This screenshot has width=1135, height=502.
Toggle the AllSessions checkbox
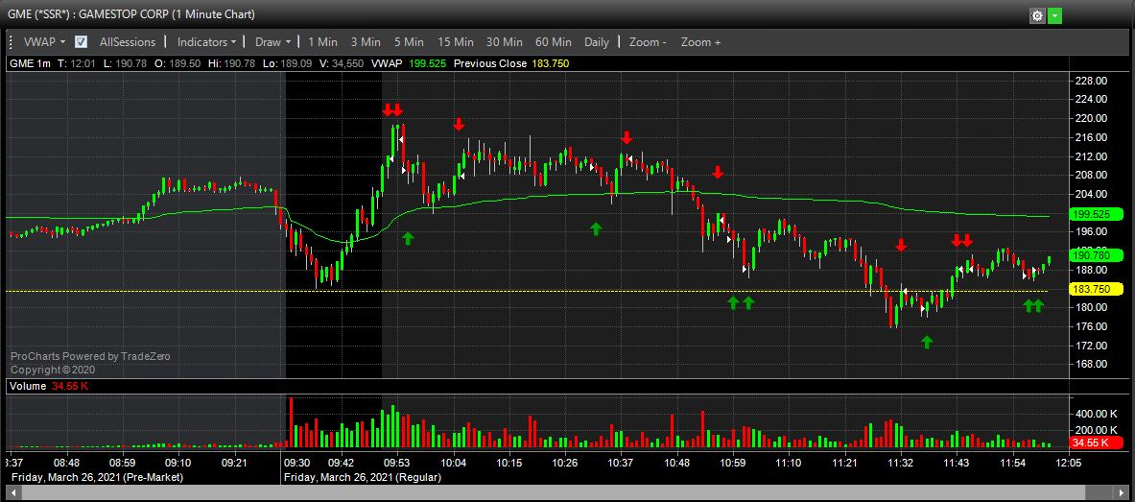pyautogui.click(x=82, y=42)
